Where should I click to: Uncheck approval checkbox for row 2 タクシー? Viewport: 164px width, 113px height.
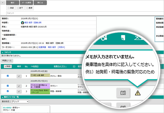8,86
